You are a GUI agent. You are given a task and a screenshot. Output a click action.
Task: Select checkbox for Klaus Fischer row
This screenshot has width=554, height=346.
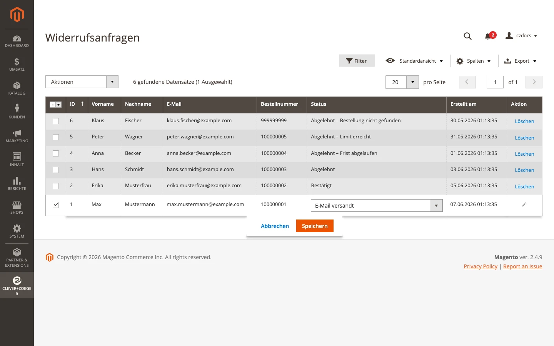coord(56,121)
